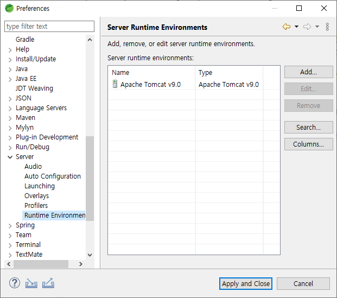The width and height of the screenshot is (337, 298).
Task: Click the export preferences icon
Action: [x=48, y=283]
